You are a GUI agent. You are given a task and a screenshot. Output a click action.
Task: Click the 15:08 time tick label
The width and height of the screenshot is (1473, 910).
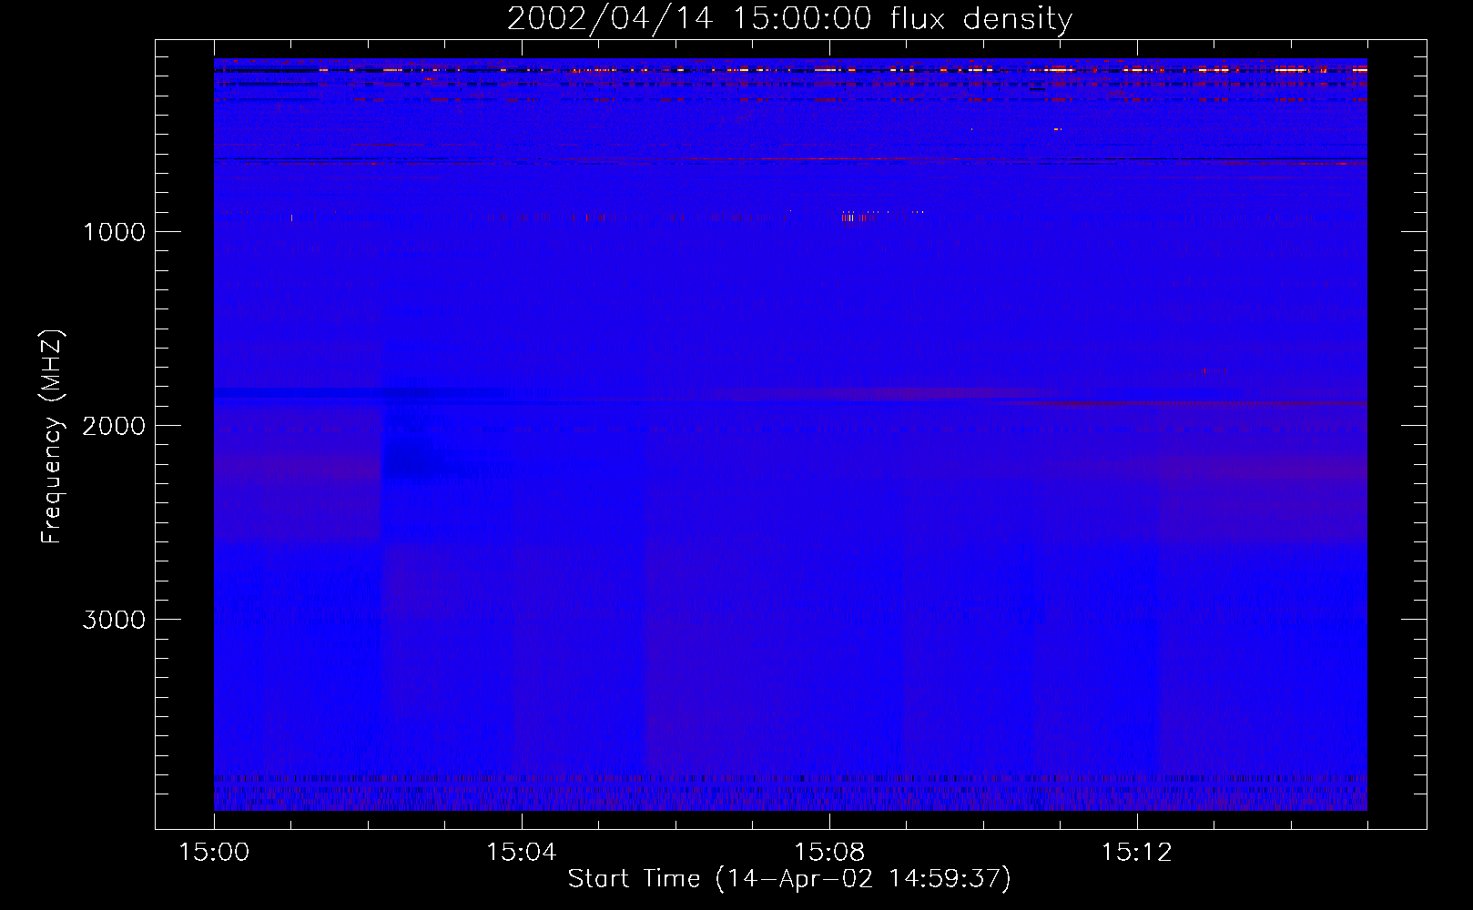[x=828, y=853]
